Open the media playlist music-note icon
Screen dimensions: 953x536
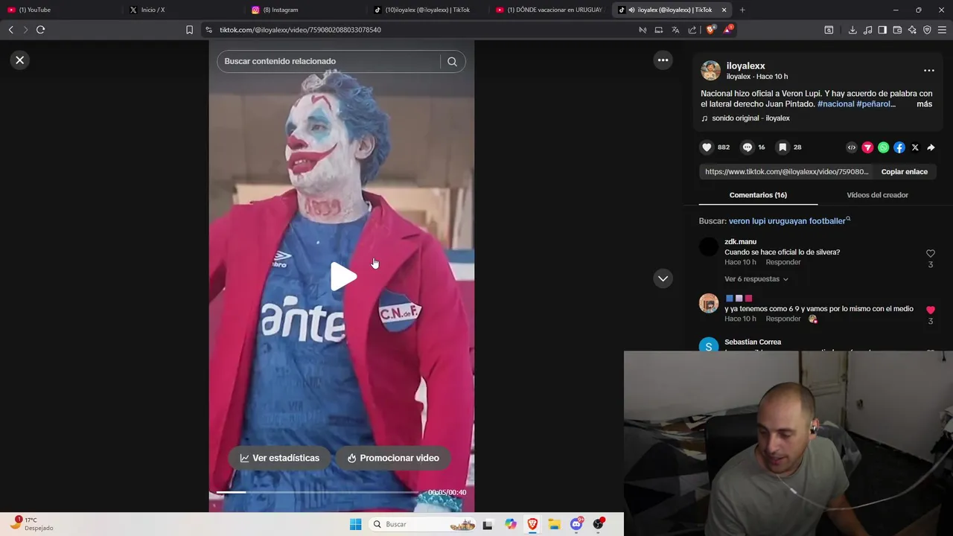pyautogui.click(x=867, y=30)
